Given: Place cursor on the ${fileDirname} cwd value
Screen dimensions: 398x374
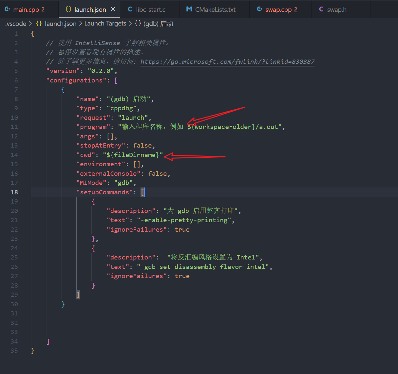Looking at the screenshot, I should [133, 155].
